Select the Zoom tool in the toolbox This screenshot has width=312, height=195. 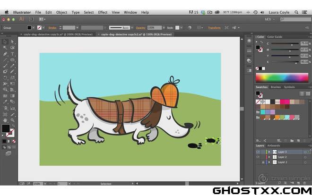pos(12,120)
